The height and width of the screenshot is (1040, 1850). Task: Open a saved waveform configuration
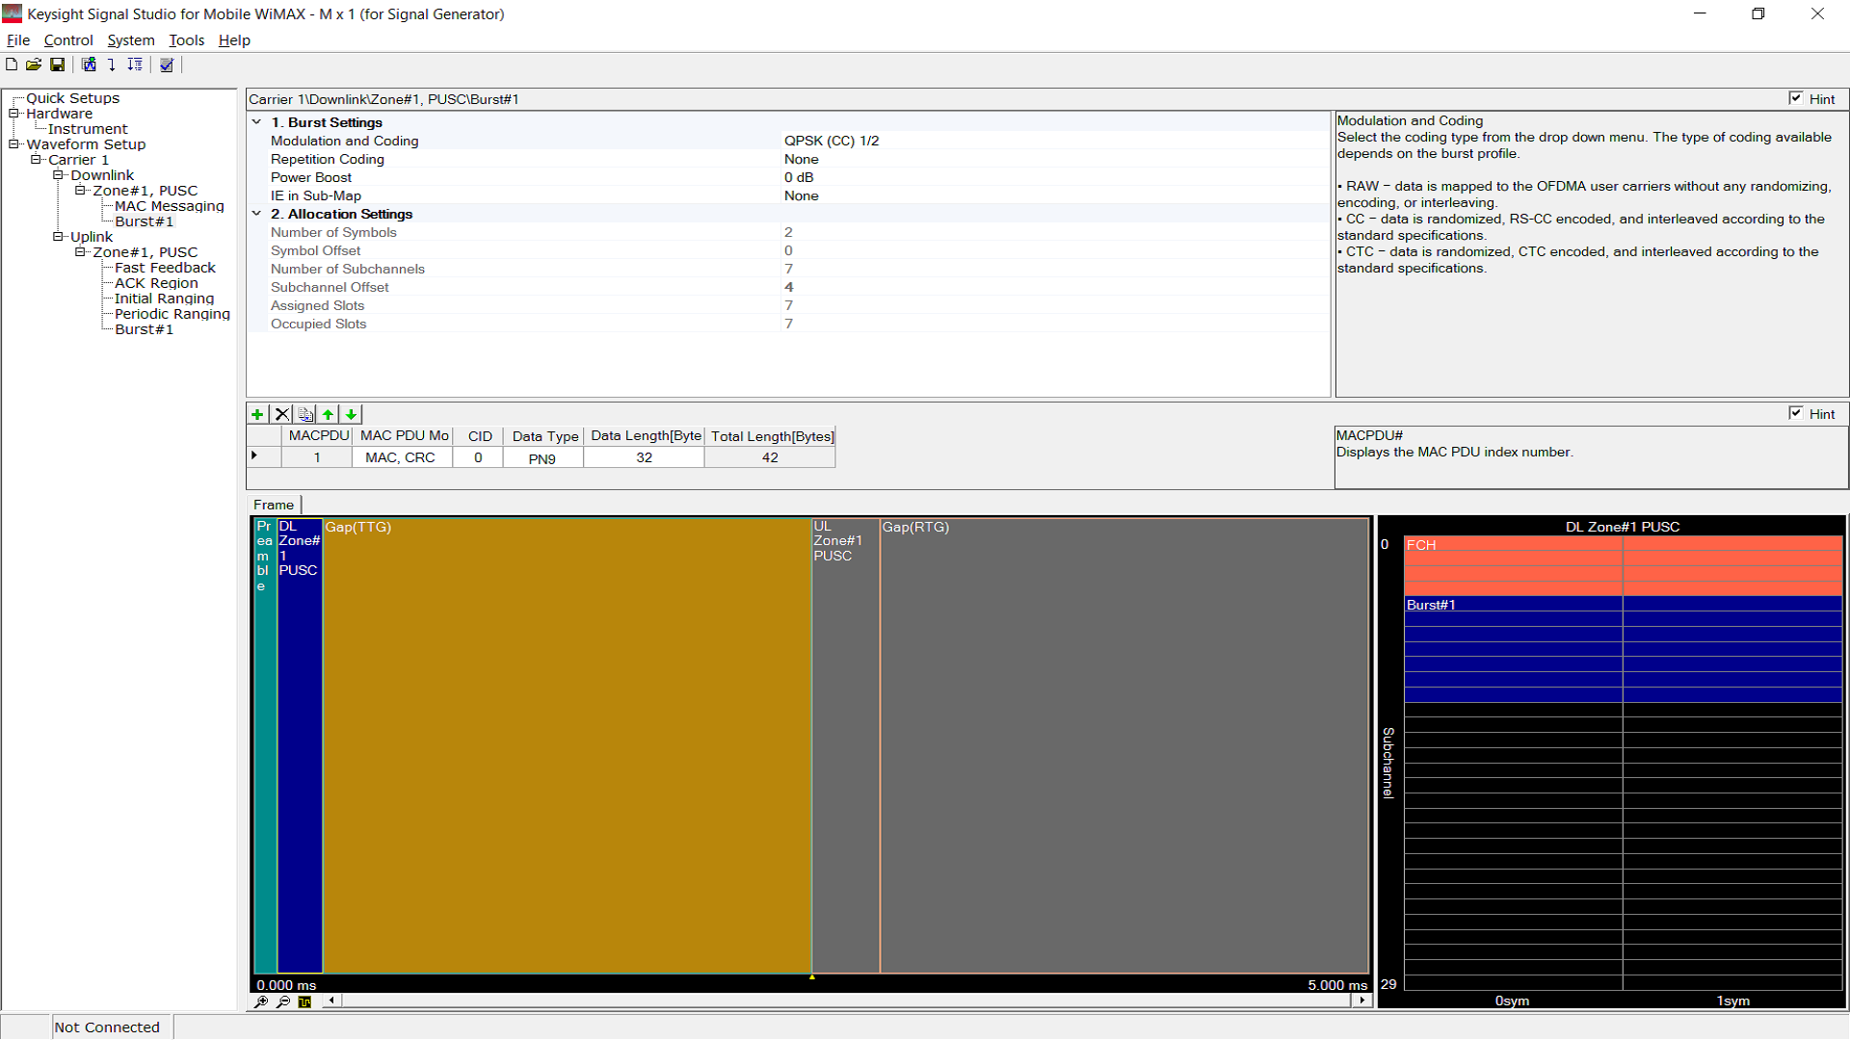point(34,65)
